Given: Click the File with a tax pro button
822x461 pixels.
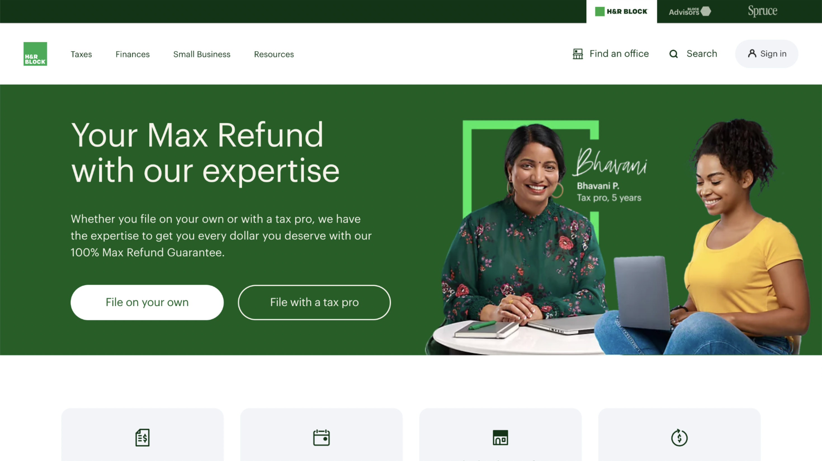Looking at the screenshot, I should pos(314,302).
